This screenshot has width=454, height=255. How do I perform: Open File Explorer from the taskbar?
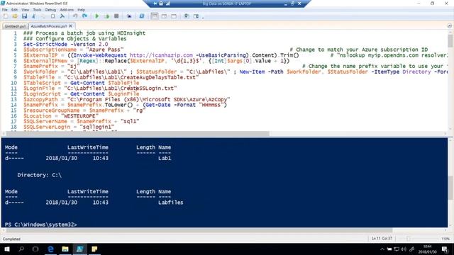coord(65,249)
